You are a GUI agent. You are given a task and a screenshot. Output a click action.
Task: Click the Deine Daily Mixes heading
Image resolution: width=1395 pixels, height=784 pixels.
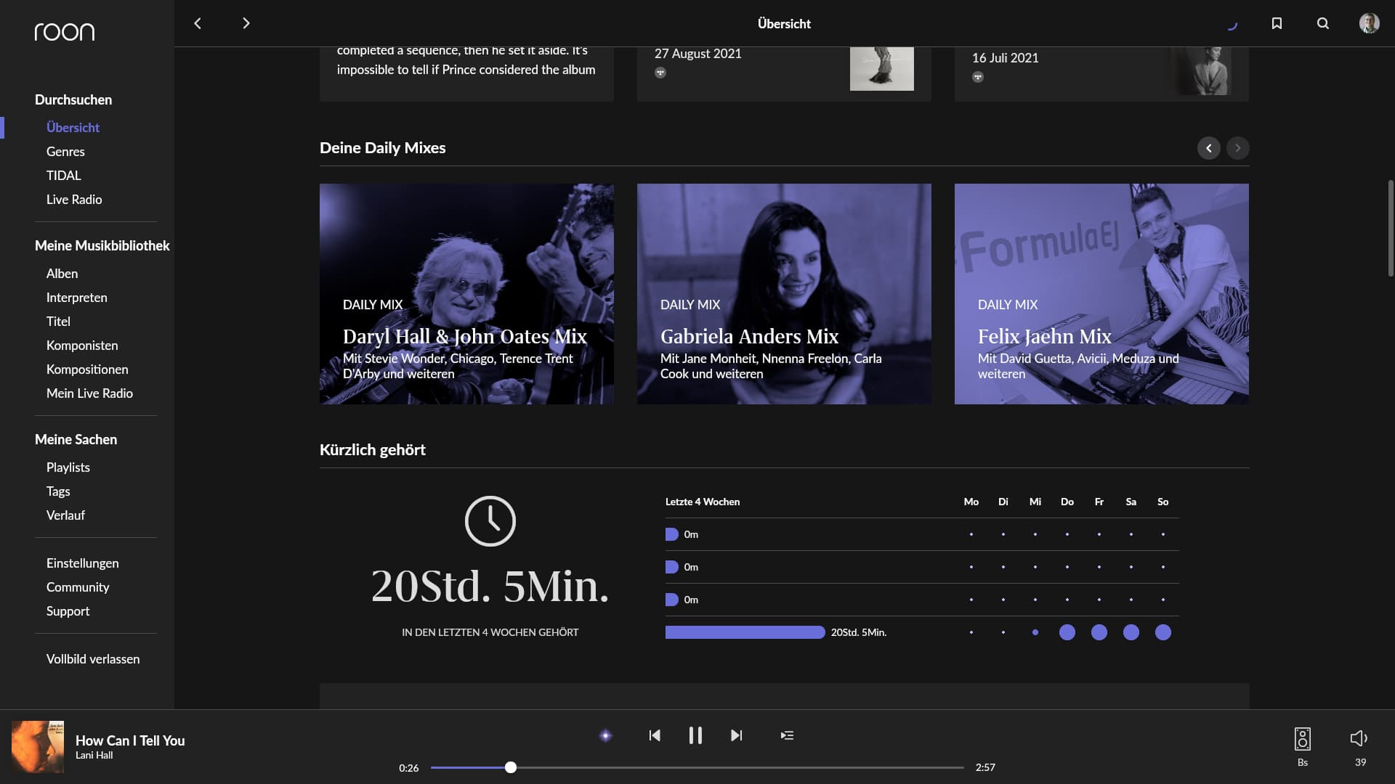(383, 148)
